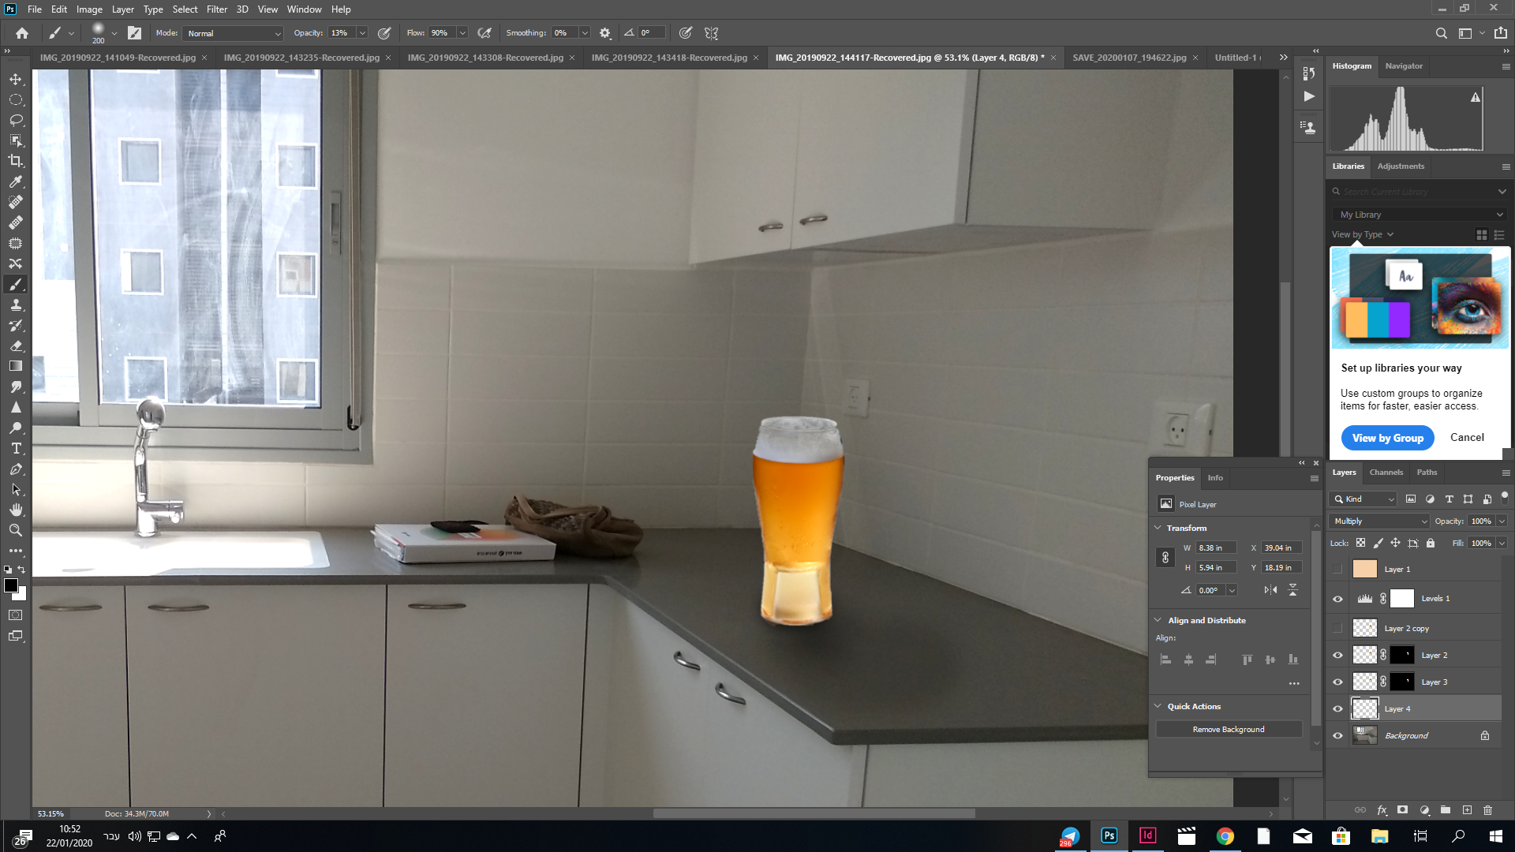The height and width of the screenshot is (852, 1515).
Task: Select the Move tool
Action: click(16, 80)
